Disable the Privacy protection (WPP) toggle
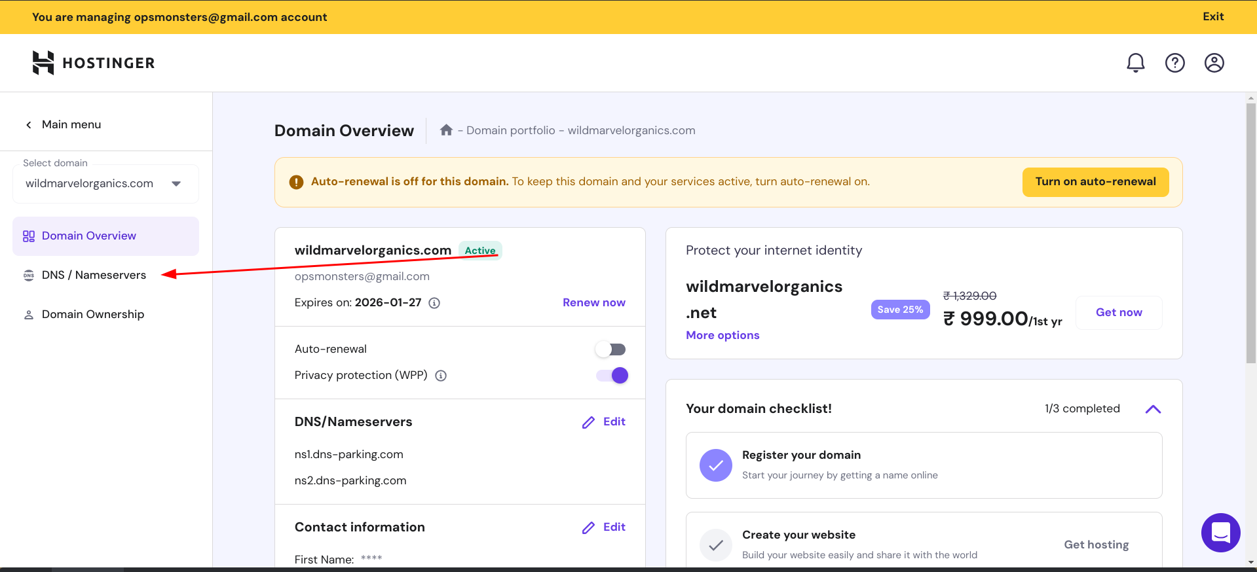The height and width of the screenshot is (572, 1257). pyautogui.click(x=612, y=376)
